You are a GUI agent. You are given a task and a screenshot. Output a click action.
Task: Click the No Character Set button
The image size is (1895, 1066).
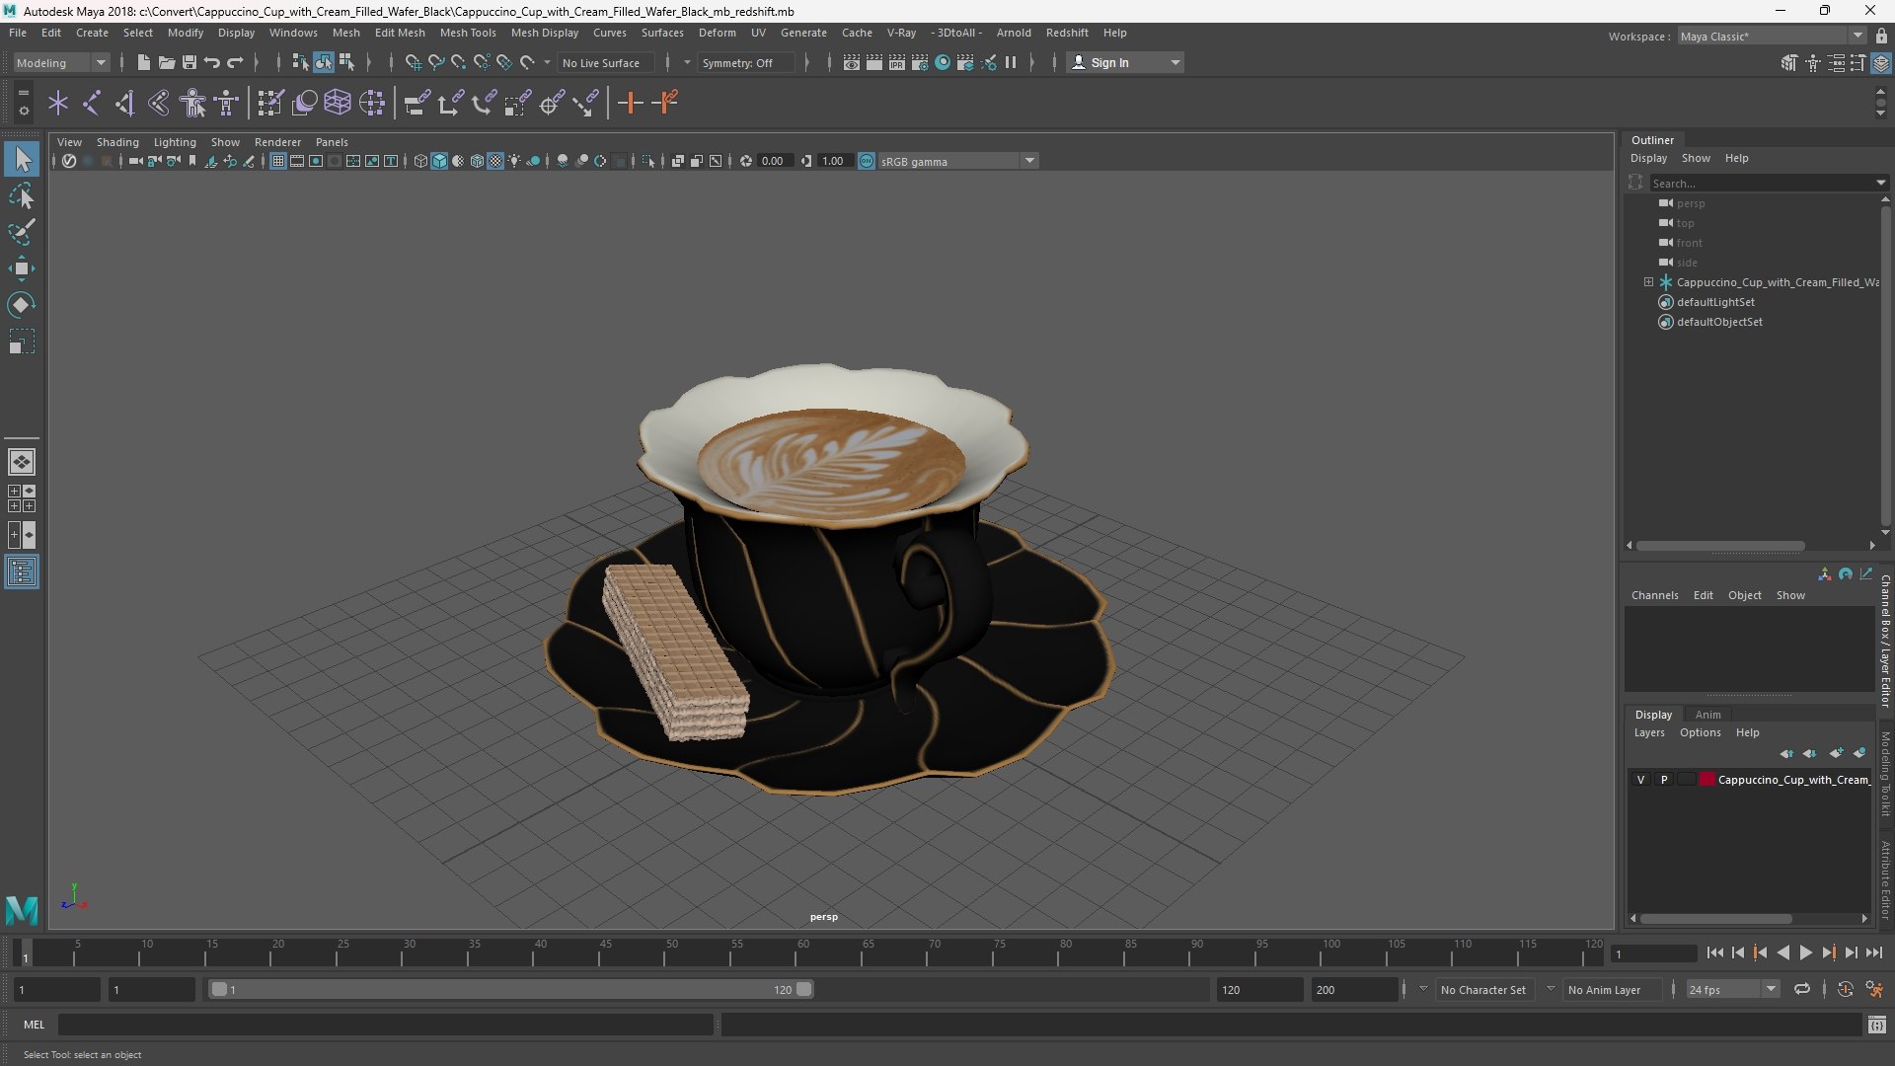[1482, 989]
